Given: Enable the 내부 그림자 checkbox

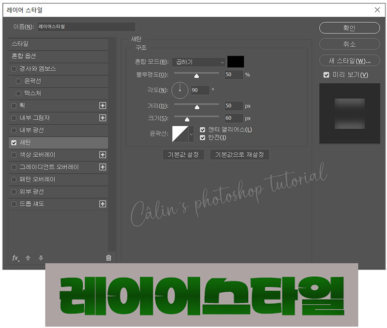Looking at the screenshot, I should [14, 118].
